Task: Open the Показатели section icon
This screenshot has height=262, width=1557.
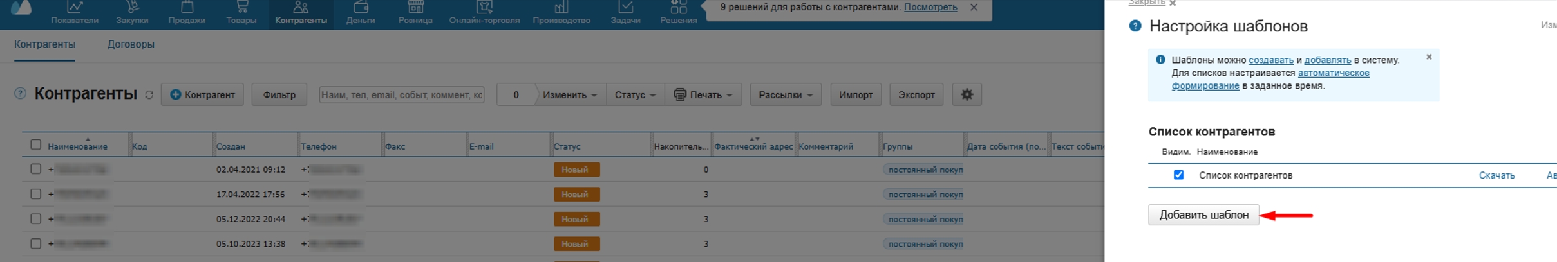Action: click(75, 7)
